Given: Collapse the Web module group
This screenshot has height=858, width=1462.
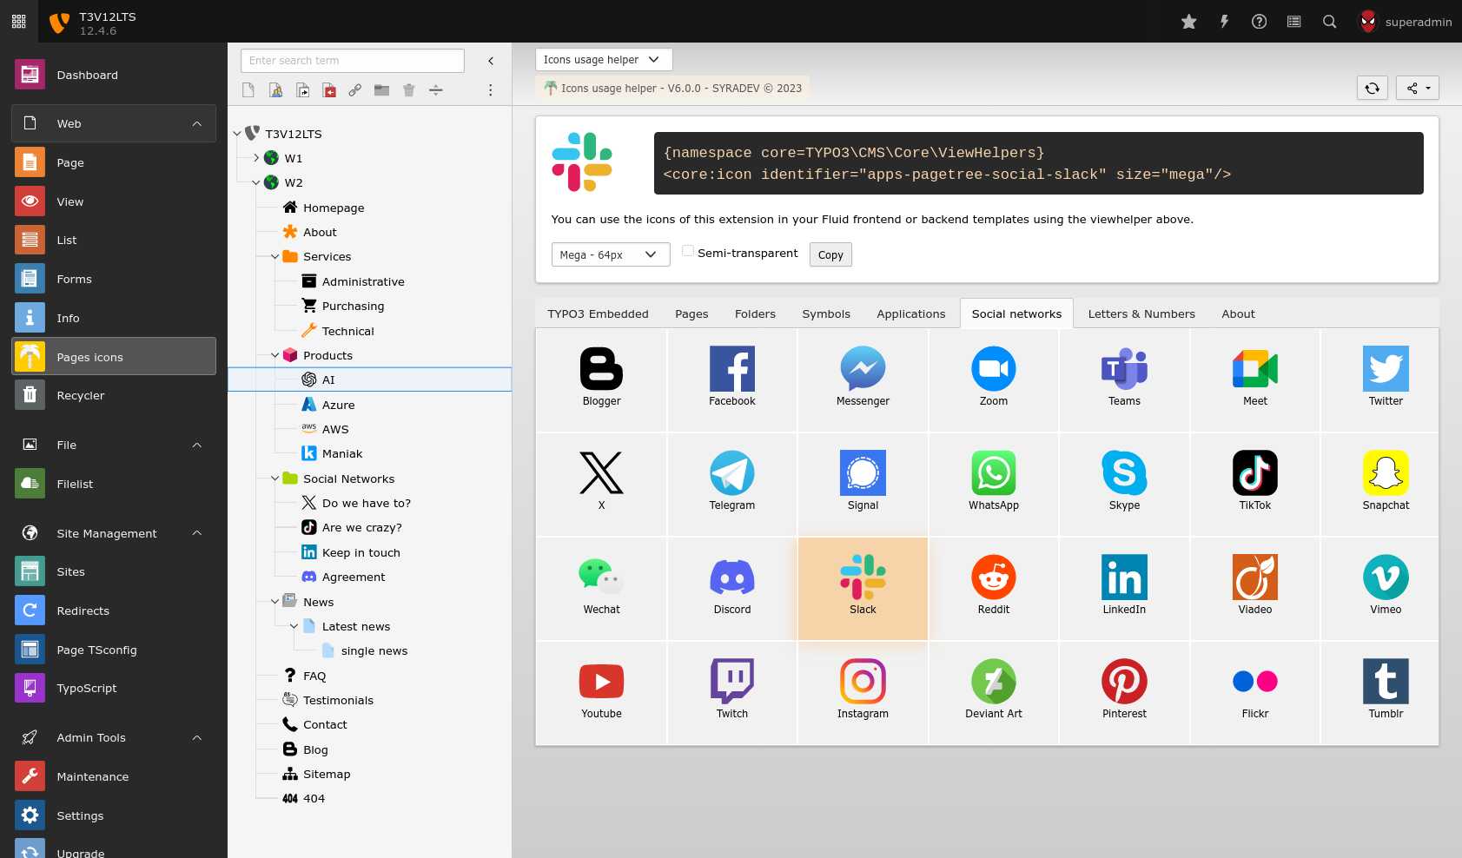Looking at the screenshot, I should pos(197,123).
